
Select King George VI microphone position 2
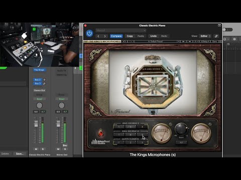pyautogui.click(x=131, y=134)
